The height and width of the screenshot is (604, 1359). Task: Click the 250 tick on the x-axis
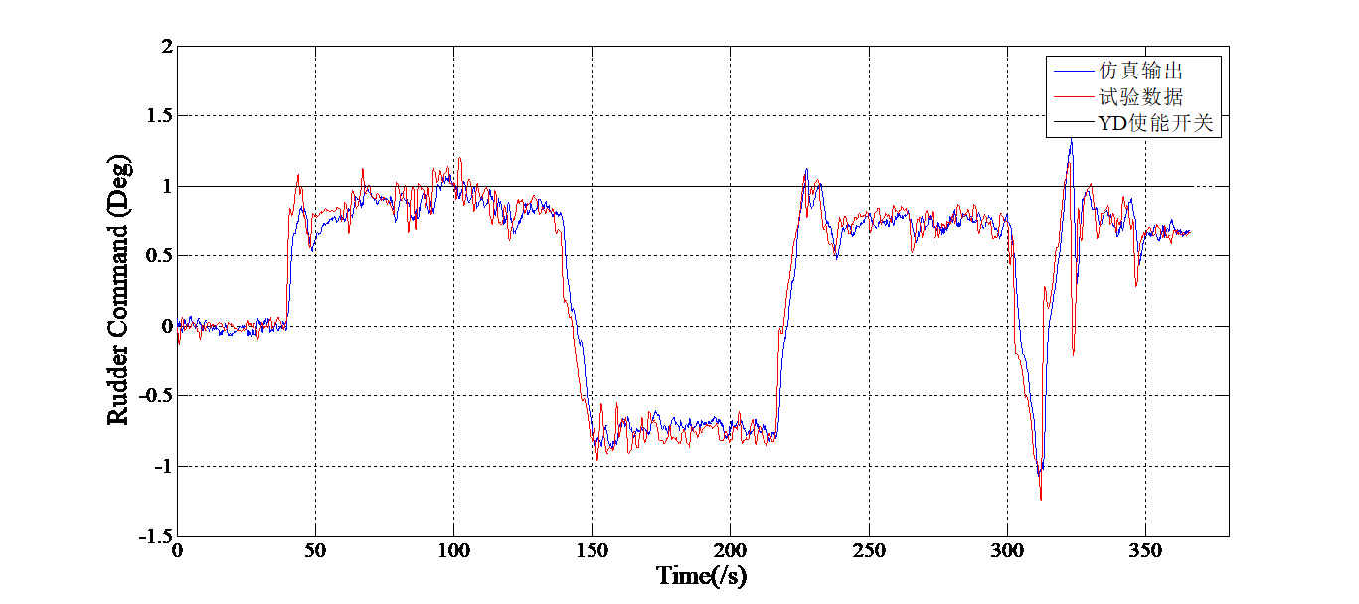pos(869,549)
